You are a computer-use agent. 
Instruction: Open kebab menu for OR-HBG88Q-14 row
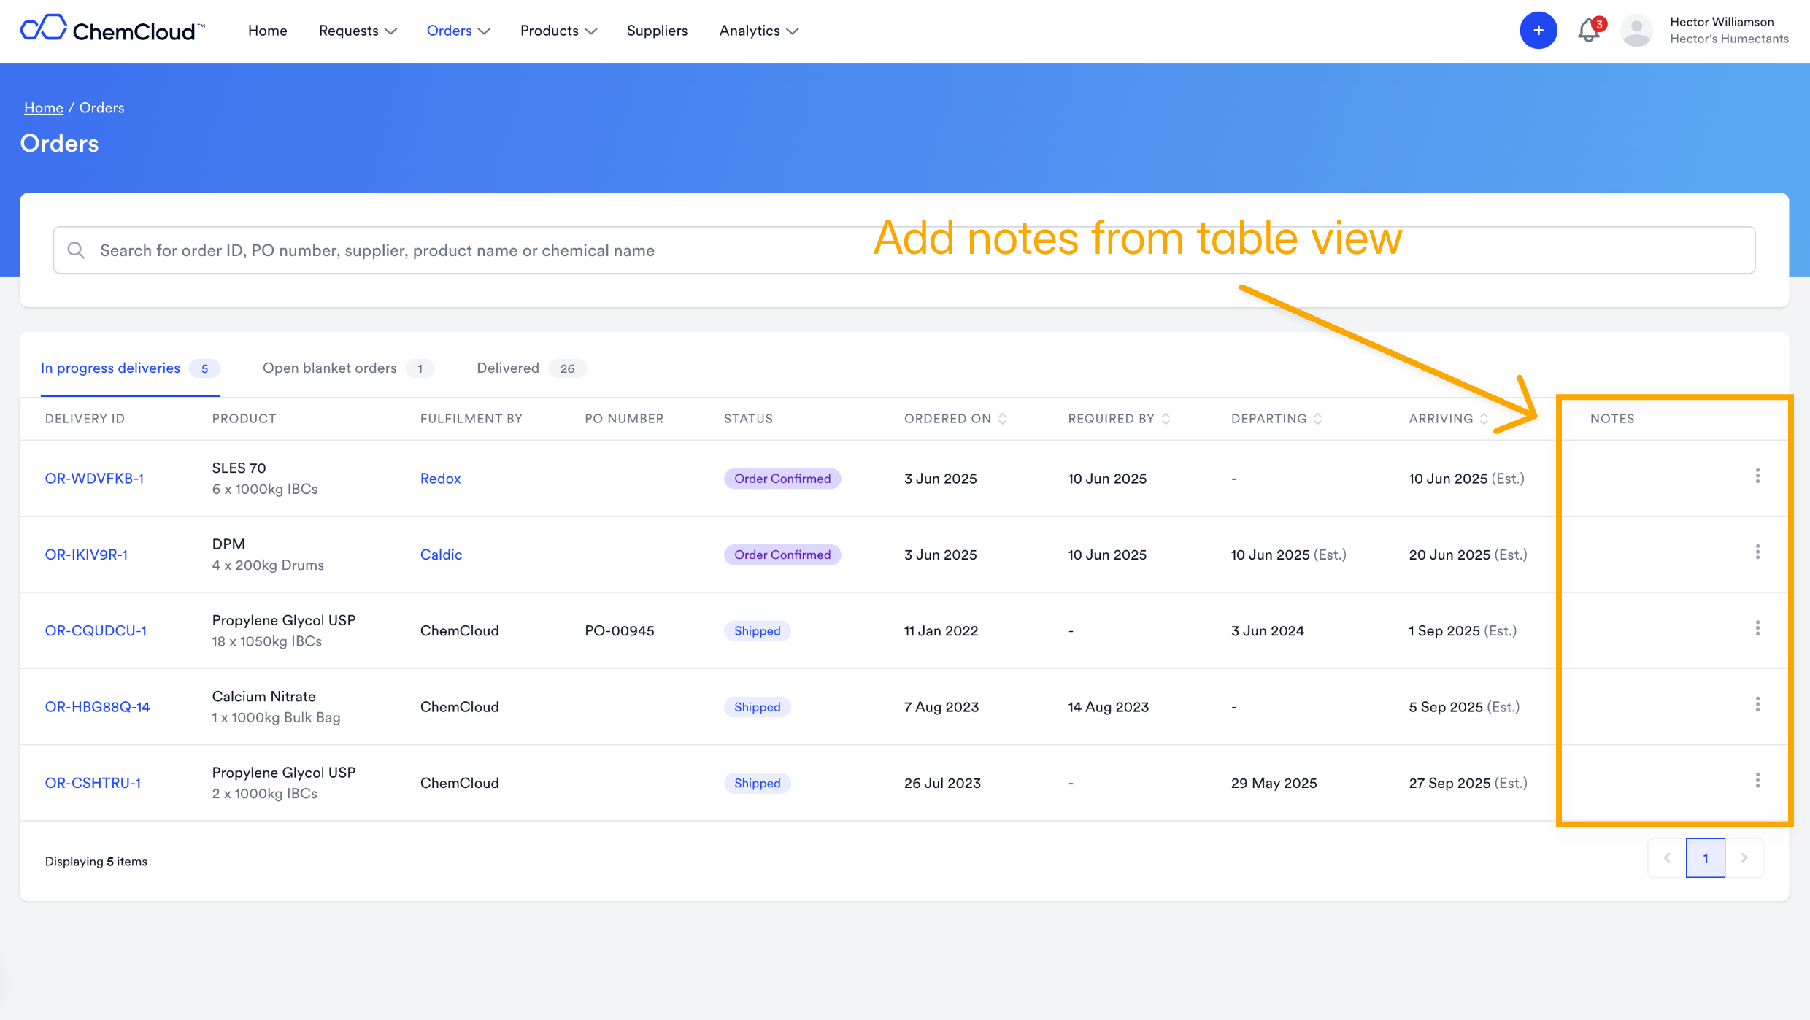1757,704
